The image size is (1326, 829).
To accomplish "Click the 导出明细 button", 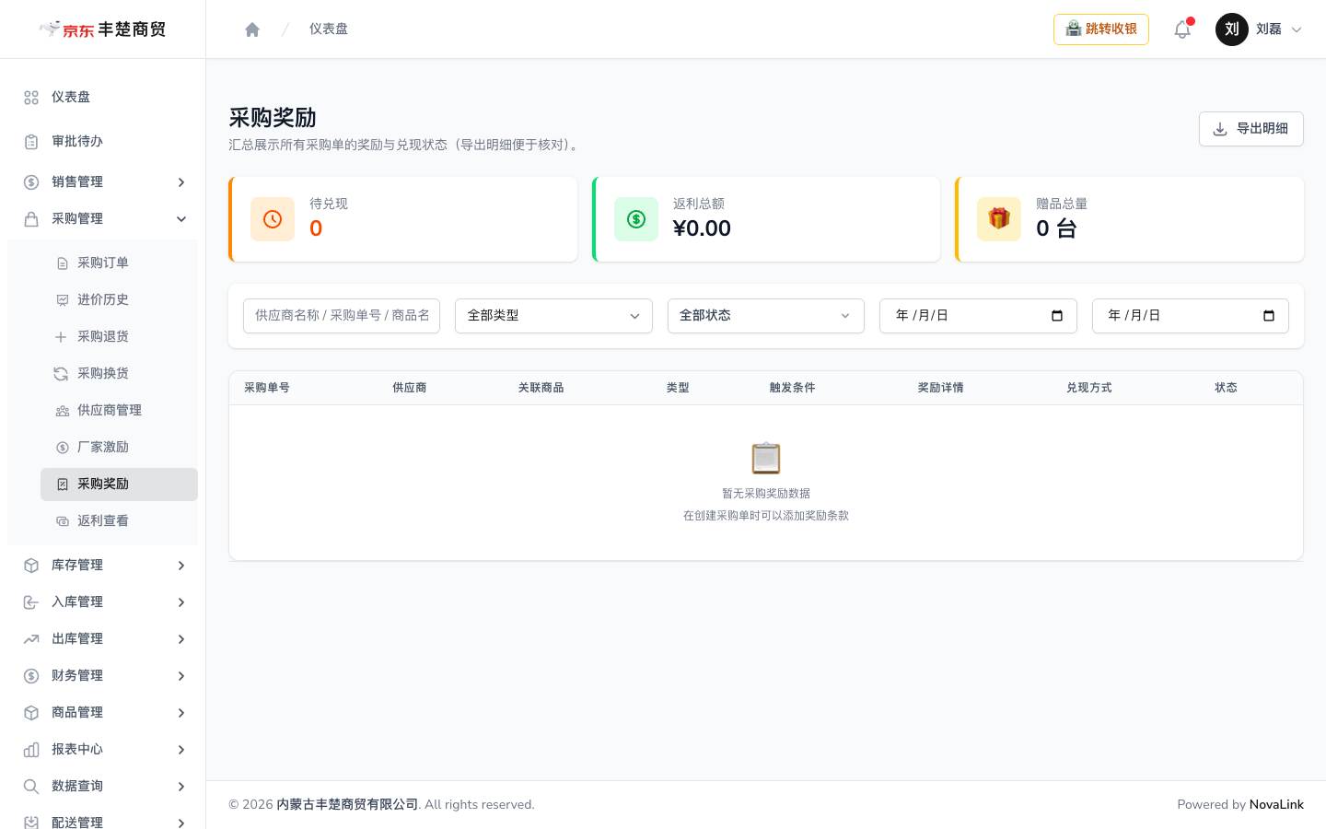I will pos(1251,129).
